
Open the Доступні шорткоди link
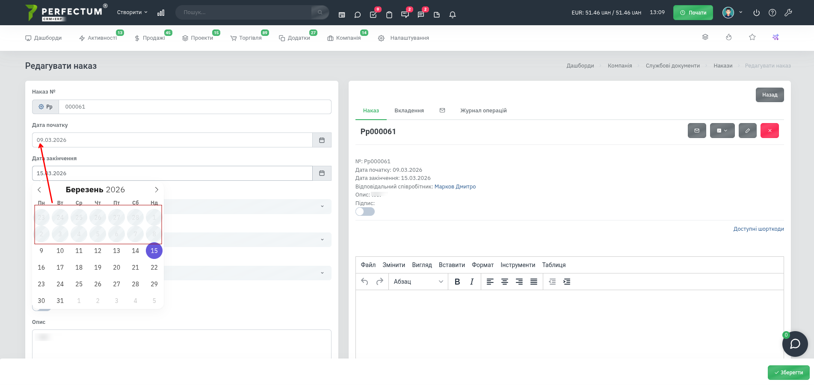[758, 229]
